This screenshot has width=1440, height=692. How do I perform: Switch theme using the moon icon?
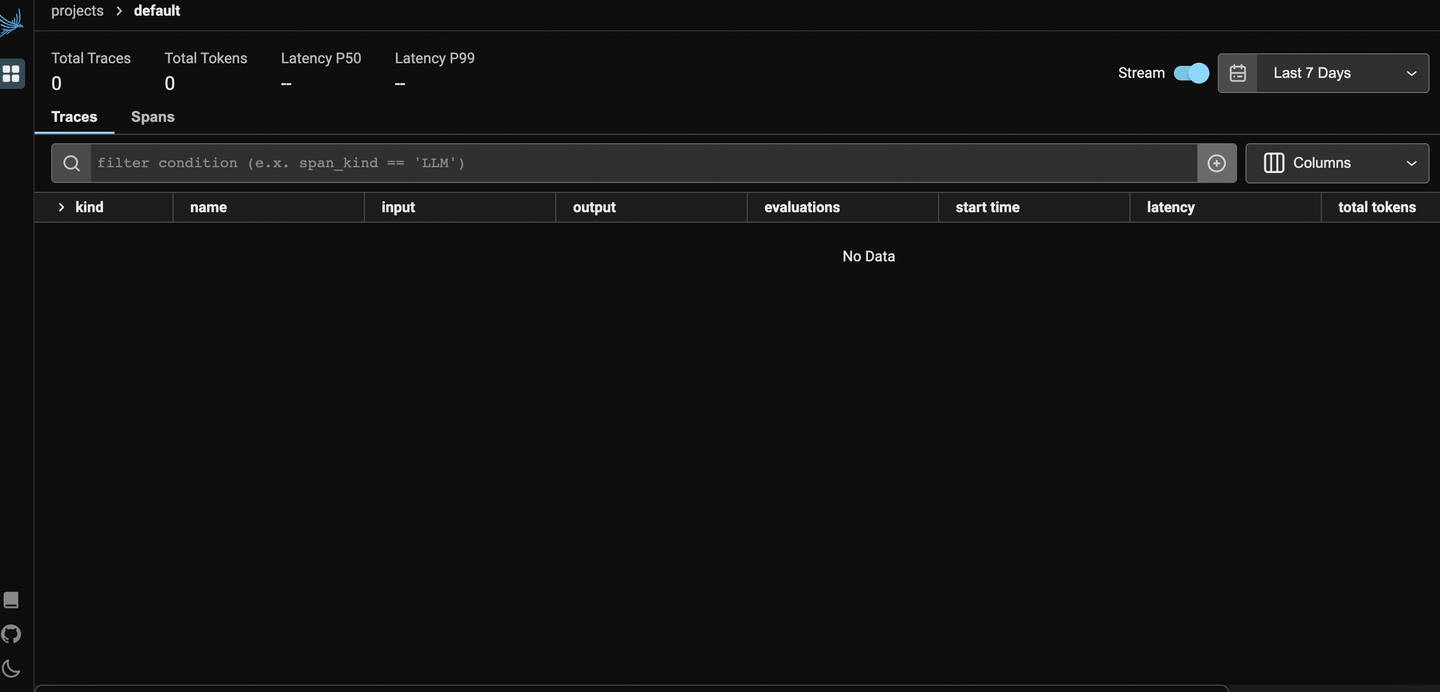(11, 668)
